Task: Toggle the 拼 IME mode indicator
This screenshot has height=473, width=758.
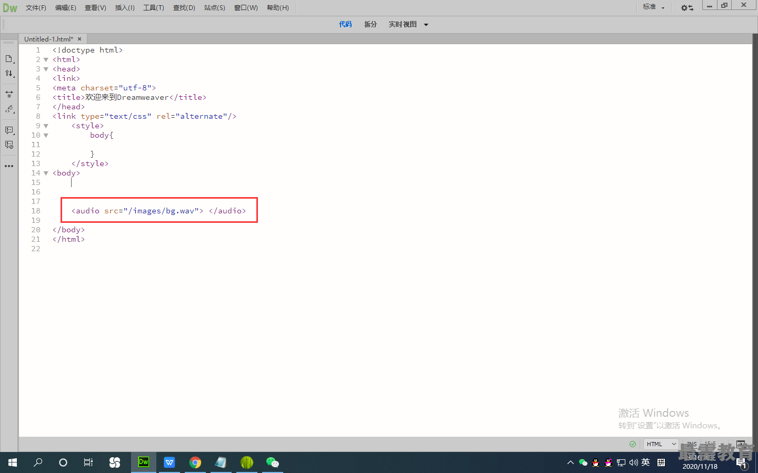Action: click(661, 462)
